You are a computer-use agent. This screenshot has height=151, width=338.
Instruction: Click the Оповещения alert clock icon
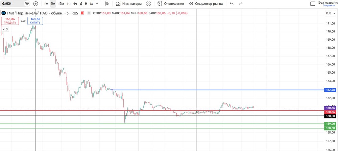[160, 4]
